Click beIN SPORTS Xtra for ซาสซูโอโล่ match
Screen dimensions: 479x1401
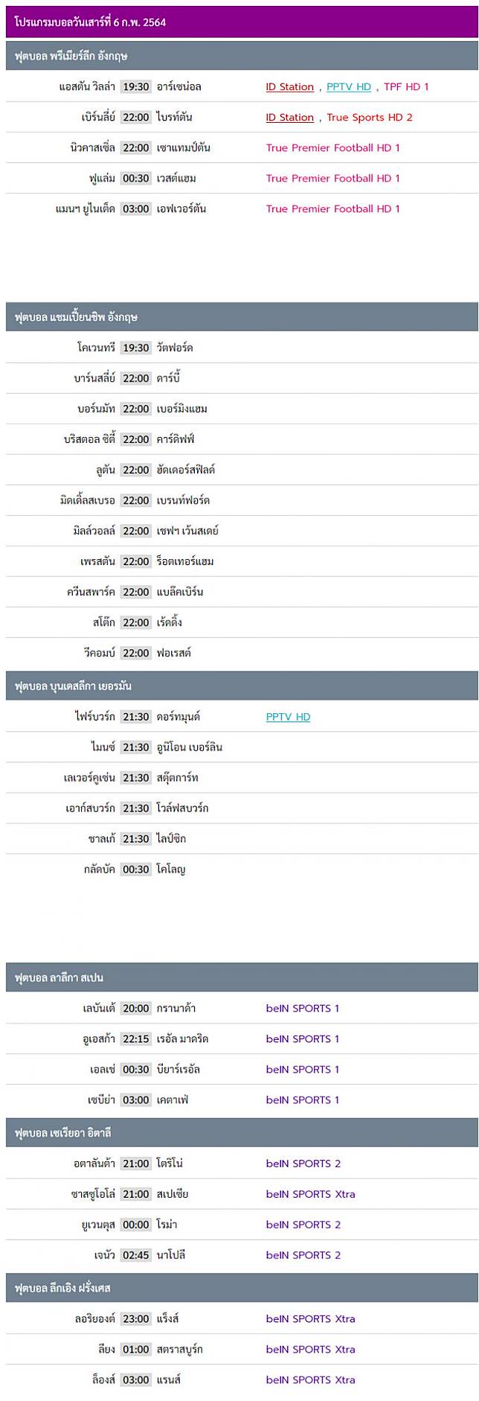pyautogui.click(x=310, y=1195)
